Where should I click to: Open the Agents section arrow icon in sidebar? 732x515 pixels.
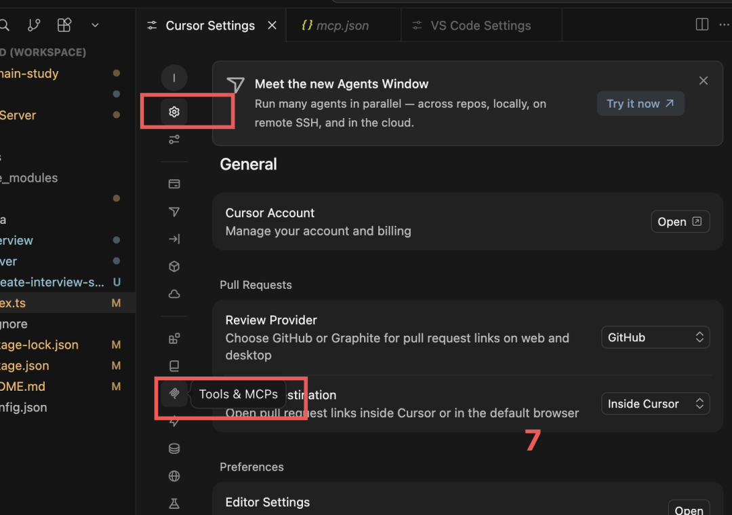pyautogui.click(x=174, y=212)
